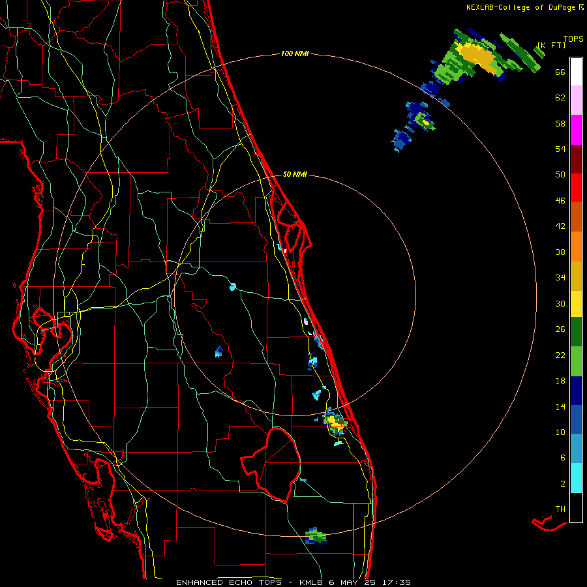587x587 pixels.
Task: Pick the bright yellow color scale swatch
Action: click(x=576, y=304)
